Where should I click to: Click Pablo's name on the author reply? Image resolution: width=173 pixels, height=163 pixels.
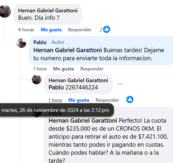point(40,42)
